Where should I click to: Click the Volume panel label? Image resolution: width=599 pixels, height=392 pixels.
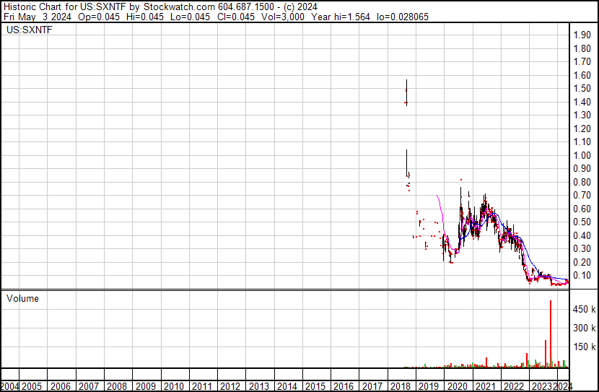(x=22, y=298)
